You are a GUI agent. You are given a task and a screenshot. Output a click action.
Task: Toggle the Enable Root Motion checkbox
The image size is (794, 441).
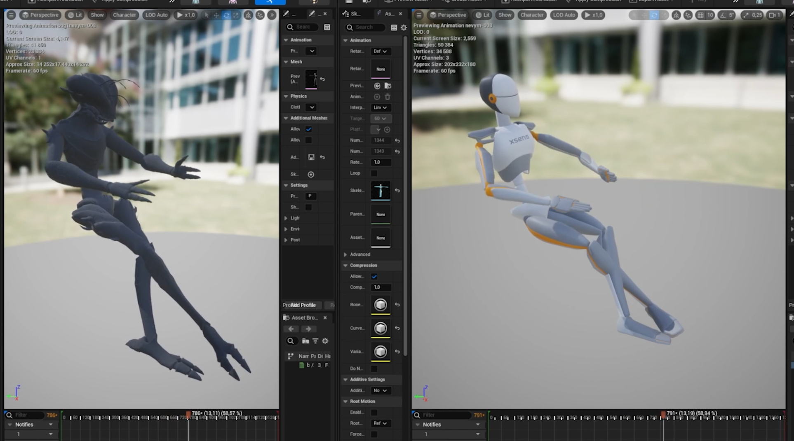[x=374, y=412]
